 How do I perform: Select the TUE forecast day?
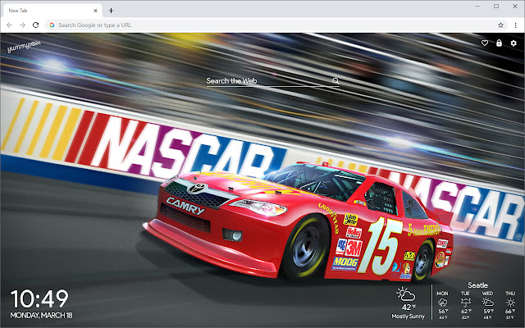coord(465,294)
